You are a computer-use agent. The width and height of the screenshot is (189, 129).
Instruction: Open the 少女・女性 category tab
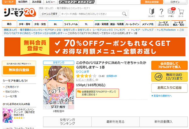coord(40,24)
